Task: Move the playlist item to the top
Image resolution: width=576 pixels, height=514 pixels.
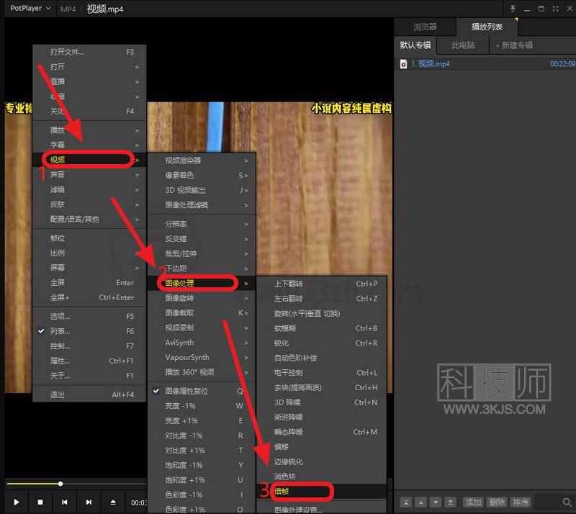Action: [406, 502]
